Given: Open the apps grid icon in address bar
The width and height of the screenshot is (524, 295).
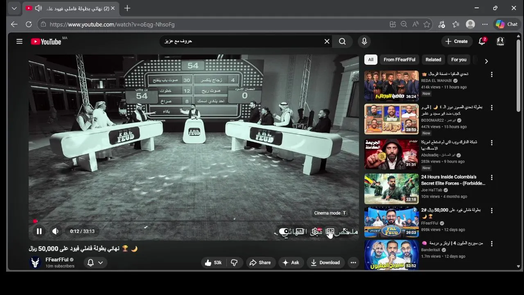Looking at the screenshot, I should [x=393, y=25].
